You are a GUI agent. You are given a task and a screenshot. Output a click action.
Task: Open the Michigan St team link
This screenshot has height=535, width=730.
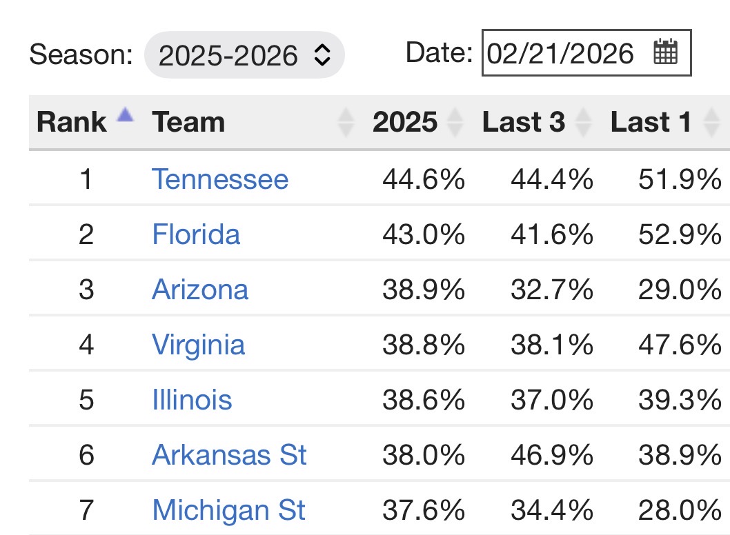tap(228, 510)
